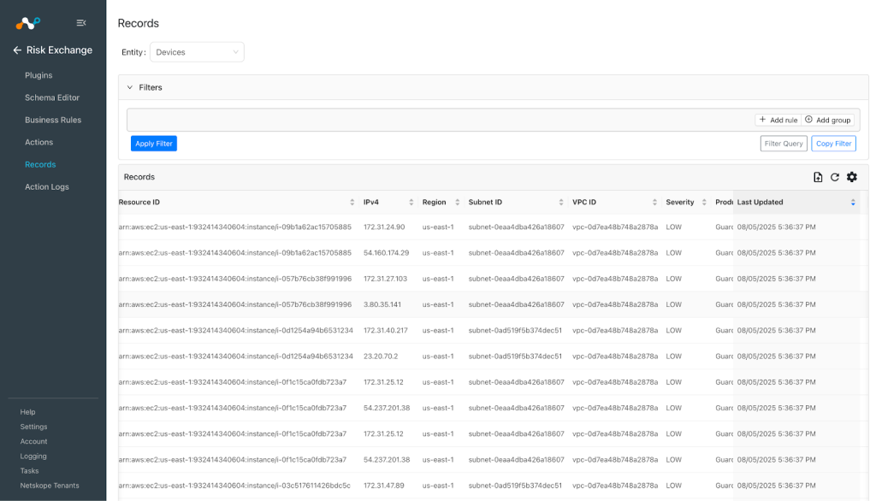Click the resource ID in the 3.80.35.141 row
This screenshot has width=876, height=501.
point(235,305)
